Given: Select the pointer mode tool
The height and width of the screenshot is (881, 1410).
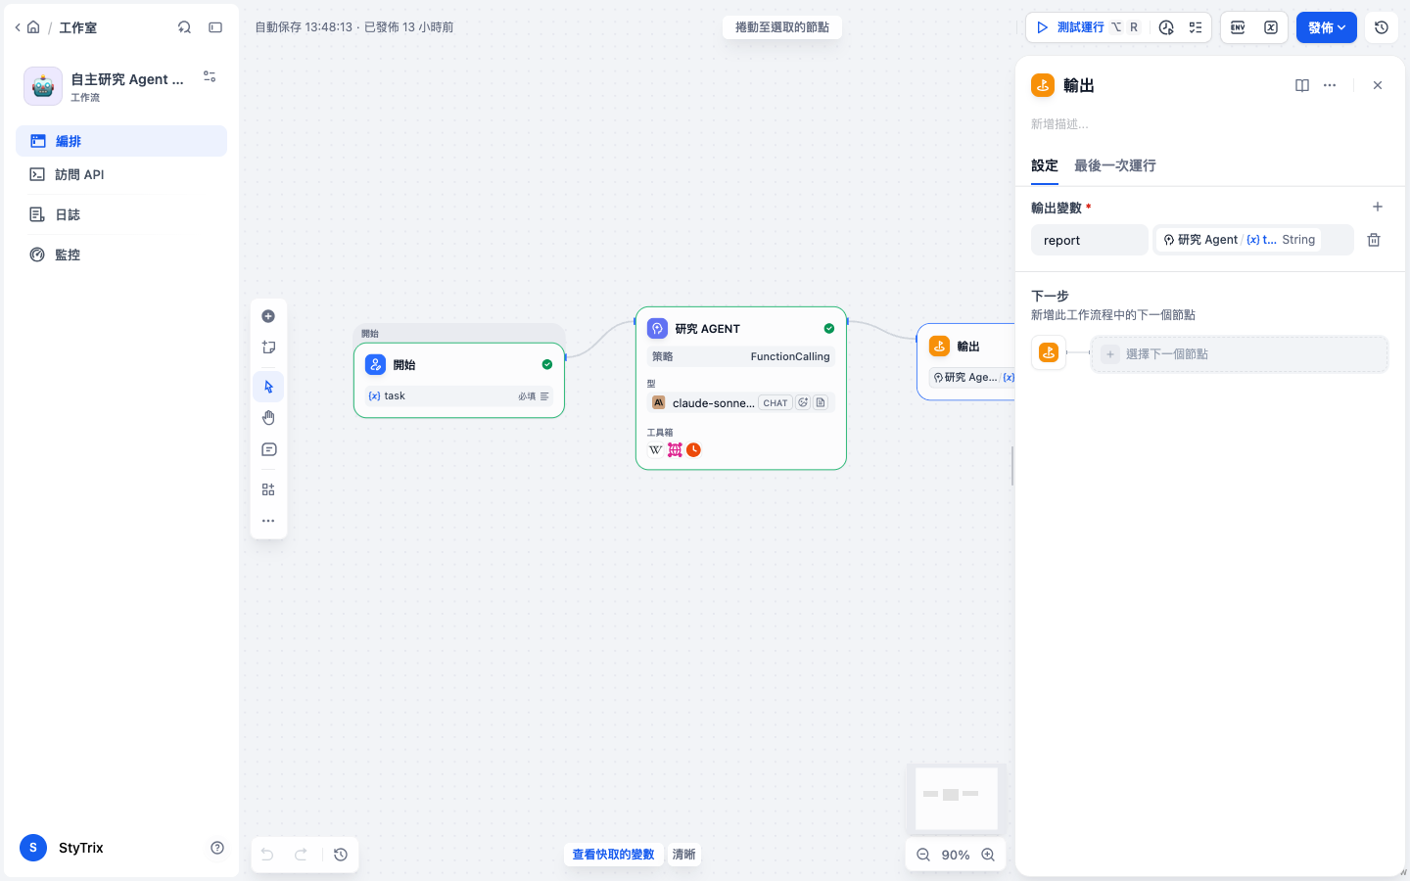Looking at the screenshot, I should (268, 387).
